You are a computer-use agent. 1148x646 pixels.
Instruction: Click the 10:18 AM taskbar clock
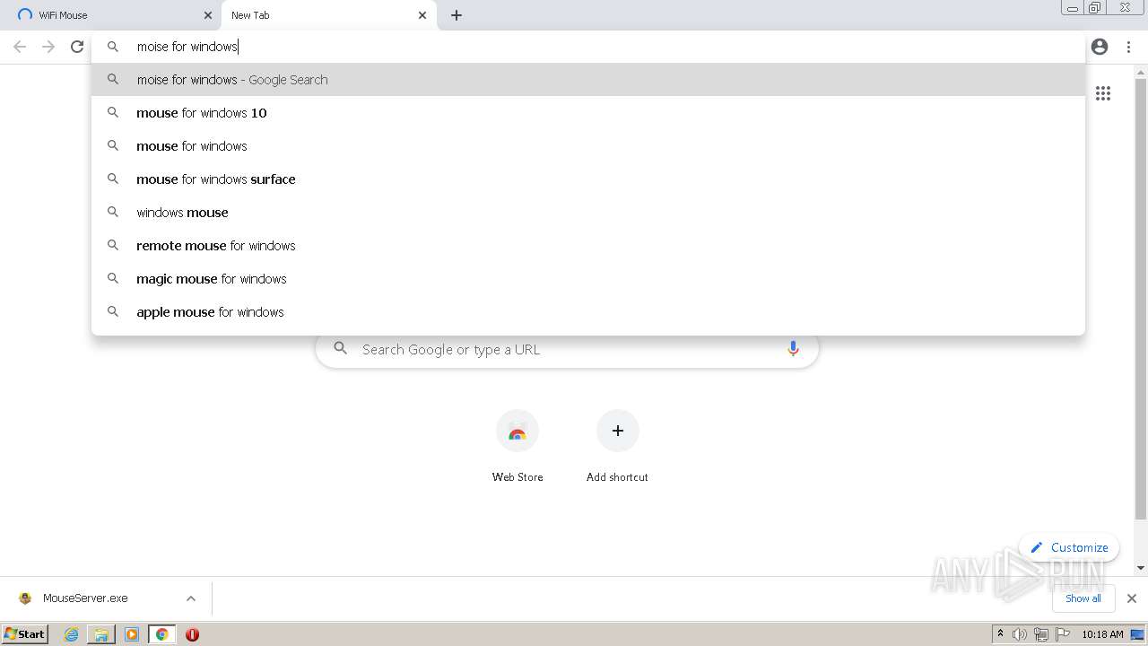(x=1102, y=634)
